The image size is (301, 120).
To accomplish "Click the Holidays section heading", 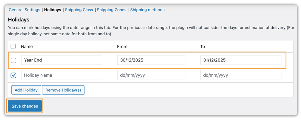I will click(19, 20).
